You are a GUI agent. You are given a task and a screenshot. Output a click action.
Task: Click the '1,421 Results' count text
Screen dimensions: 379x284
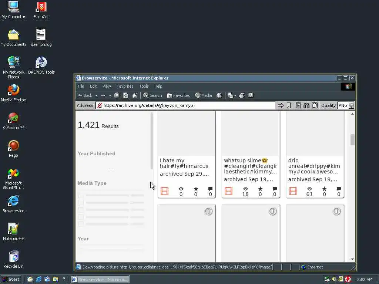click(x=98, y=125)
